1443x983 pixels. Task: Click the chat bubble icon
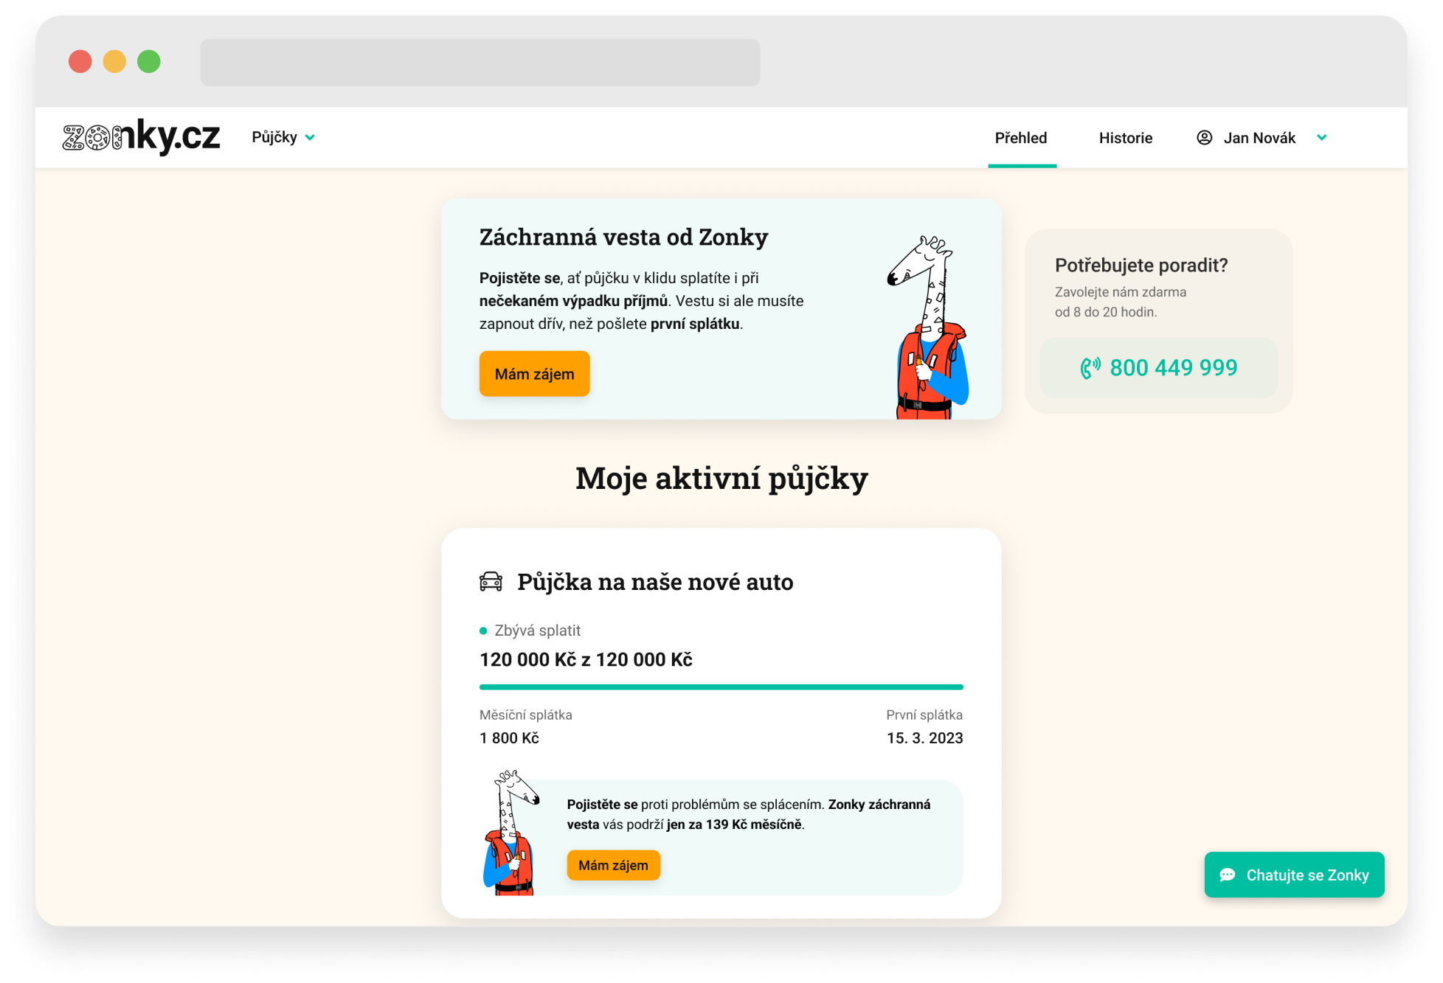(x=1228, y=875)
